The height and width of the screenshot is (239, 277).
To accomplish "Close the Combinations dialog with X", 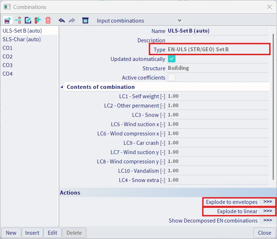I will coord(269,7).
